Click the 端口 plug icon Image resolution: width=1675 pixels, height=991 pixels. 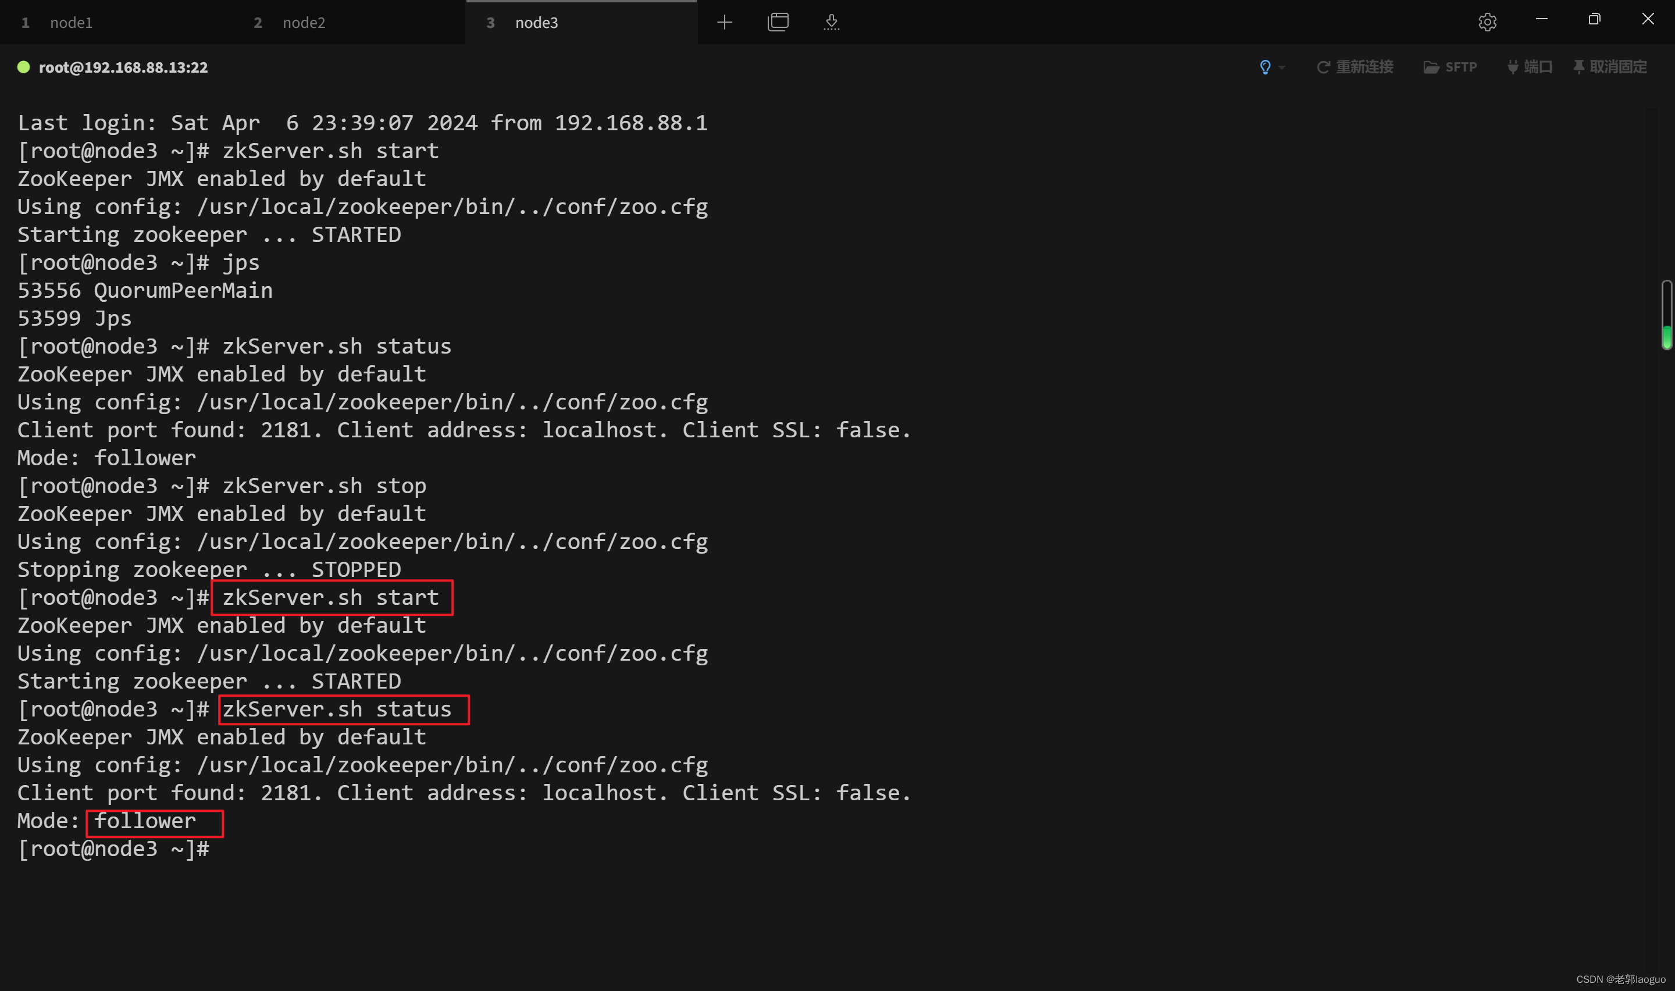[1513, 67]
